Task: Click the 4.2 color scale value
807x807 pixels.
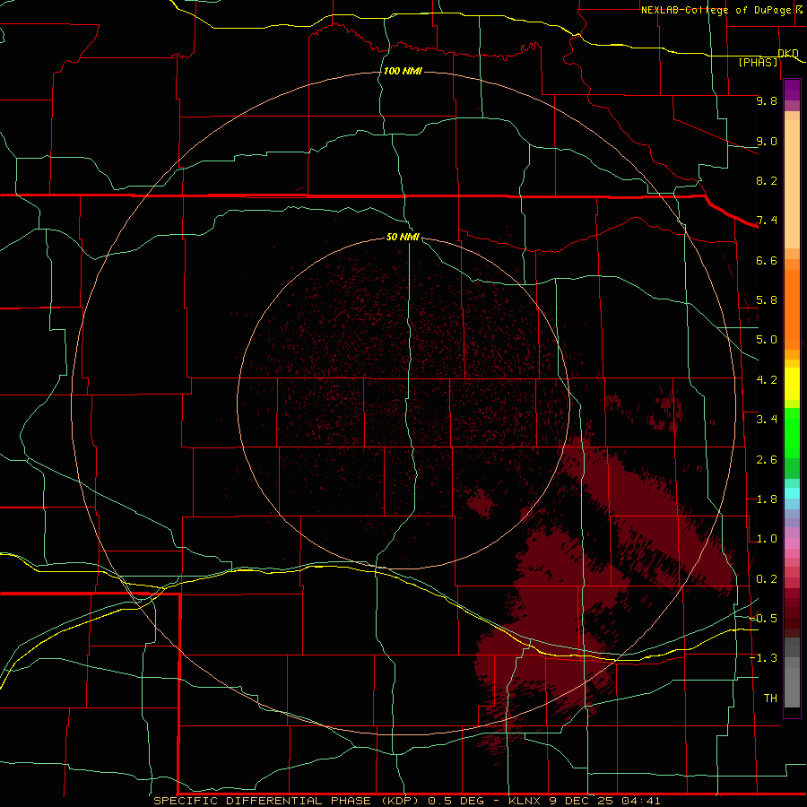Action: click(x=767, y=380)
